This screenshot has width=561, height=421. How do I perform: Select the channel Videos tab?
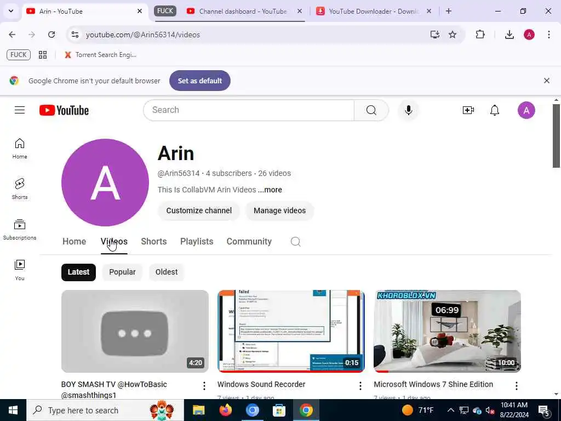click(x=114, y=242)
